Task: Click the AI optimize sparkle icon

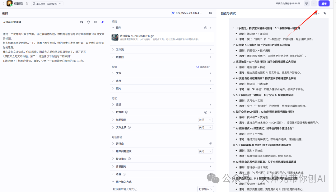Action: pos(102,22)
